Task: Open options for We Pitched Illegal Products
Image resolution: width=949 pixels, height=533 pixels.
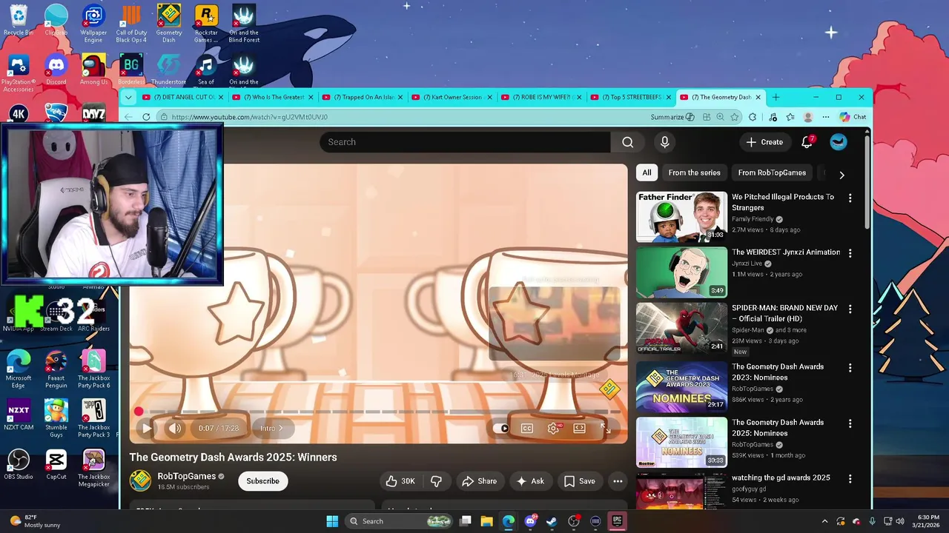Action: point(850,198)
